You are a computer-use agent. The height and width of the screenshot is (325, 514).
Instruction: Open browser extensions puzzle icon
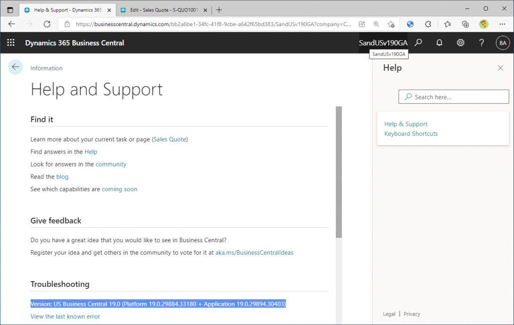tap(428, 24)
